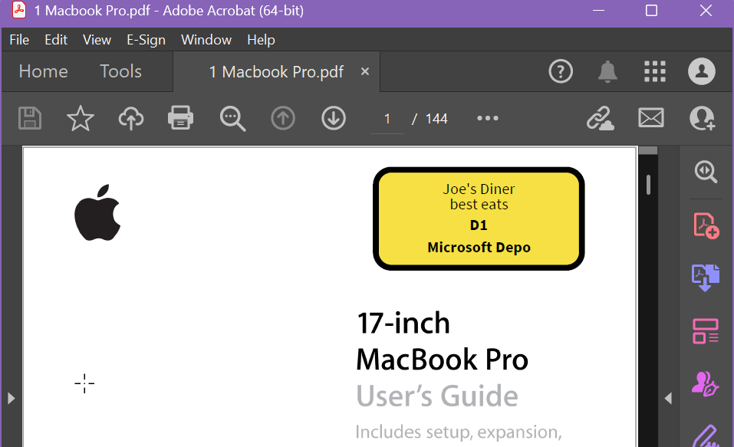Open the Find text magnifier tool
Image resolution: width=734 pixels, height=447 pixels.
232,118
